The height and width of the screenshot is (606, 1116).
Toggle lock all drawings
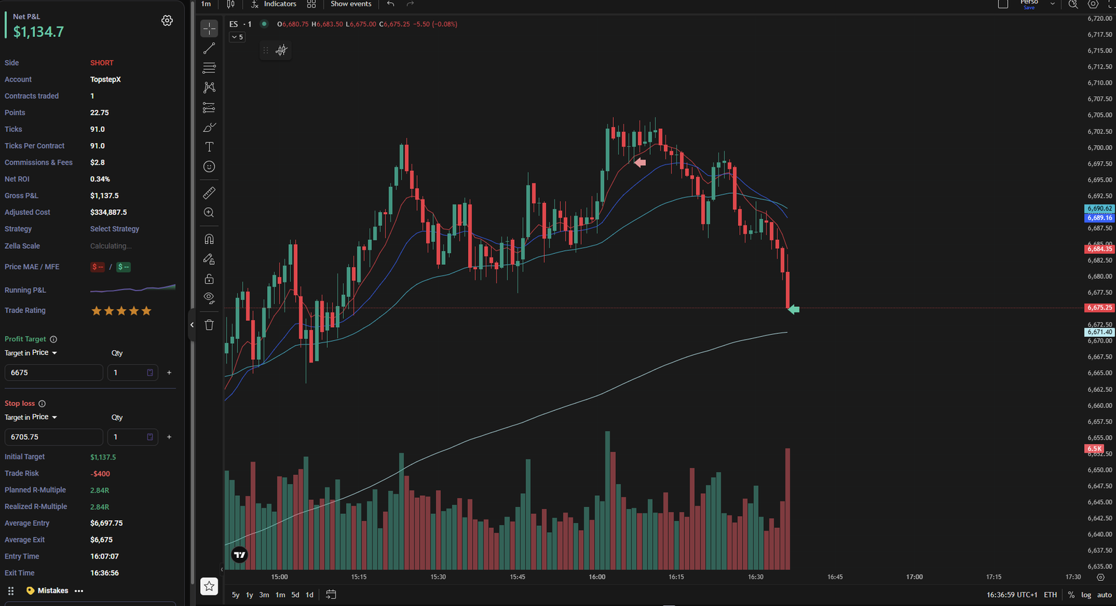(209, 279)
